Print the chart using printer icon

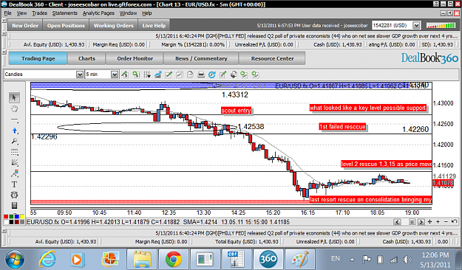pos(201,75)
